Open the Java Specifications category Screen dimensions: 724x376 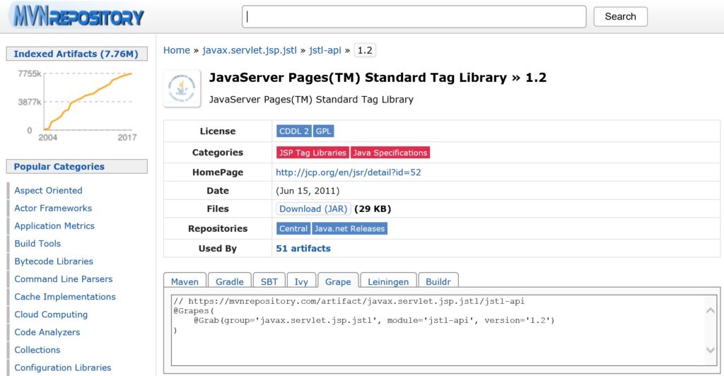tap(390, 153)
